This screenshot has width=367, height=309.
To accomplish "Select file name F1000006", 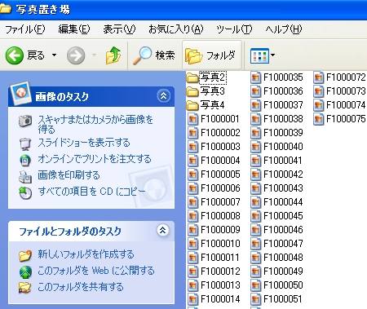I will (x=220, y=188).
